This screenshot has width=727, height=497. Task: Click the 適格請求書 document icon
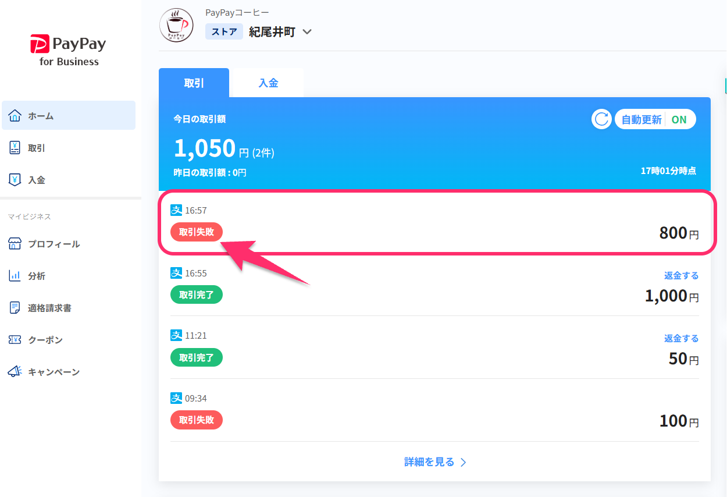click(15, 308)
